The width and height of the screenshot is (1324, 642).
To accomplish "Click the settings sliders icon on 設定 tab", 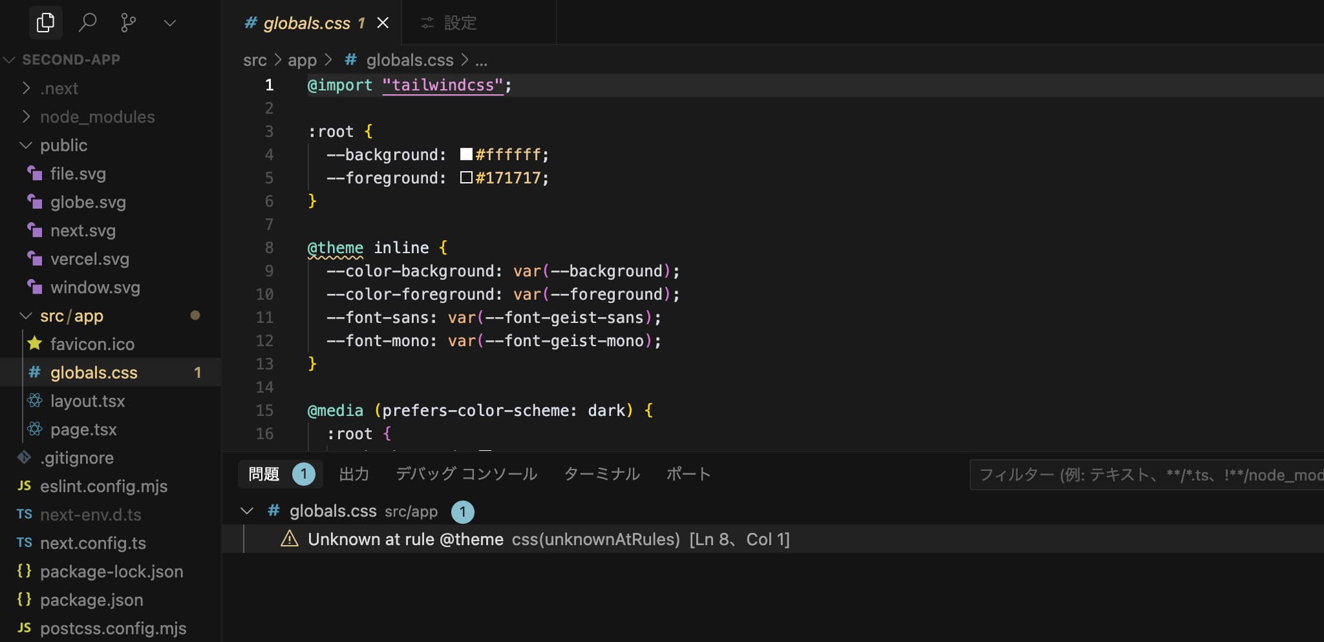I will [x=427, y=23].
